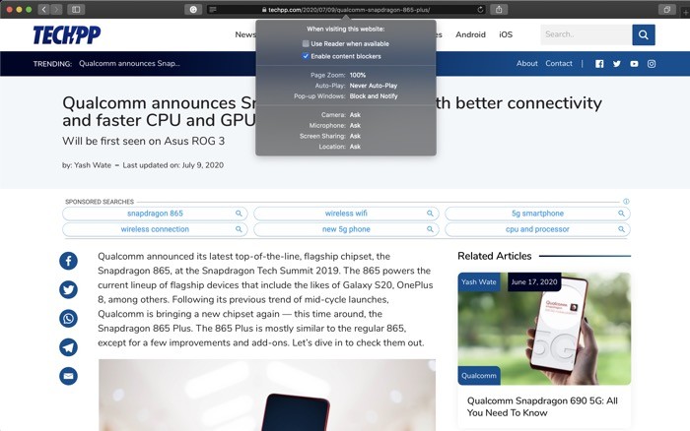Open the iOS menu item

[506, 34]
